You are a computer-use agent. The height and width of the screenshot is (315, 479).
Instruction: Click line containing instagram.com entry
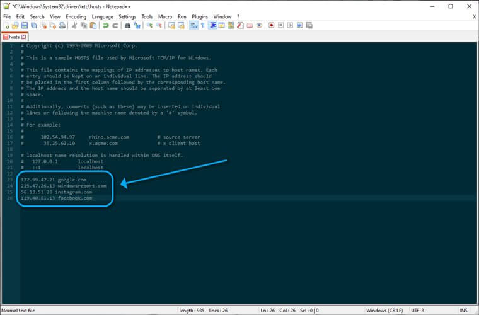click(x=56, y=192)
